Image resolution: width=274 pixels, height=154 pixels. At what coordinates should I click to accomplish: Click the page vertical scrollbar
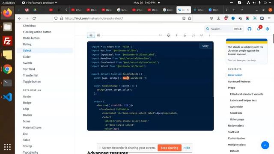coord(273,38)
